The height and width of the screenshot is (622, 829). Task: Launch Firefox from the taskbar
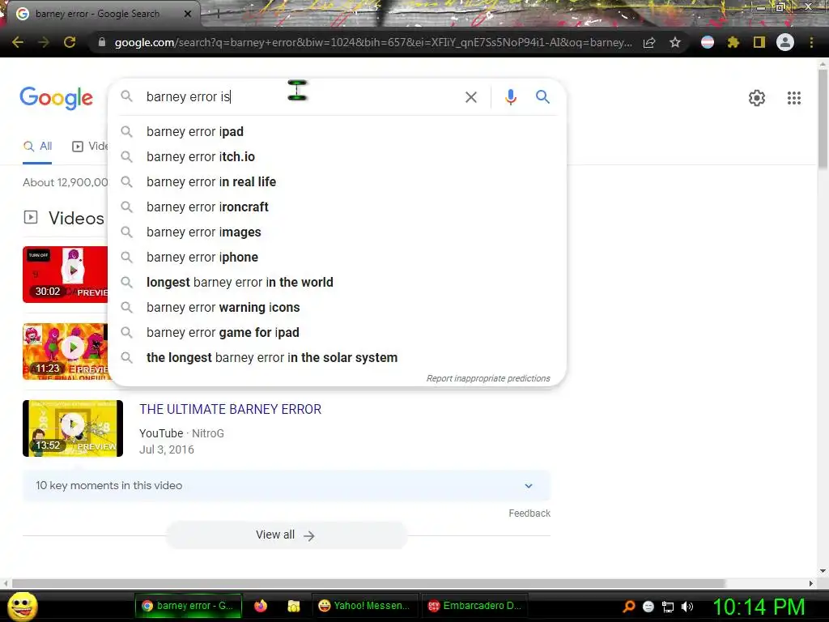[x=261, y=606]
